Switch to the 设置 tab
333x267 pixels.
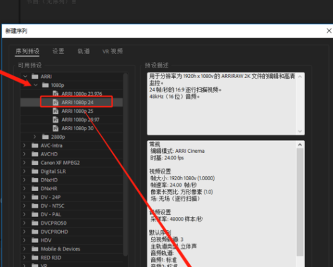58,51
